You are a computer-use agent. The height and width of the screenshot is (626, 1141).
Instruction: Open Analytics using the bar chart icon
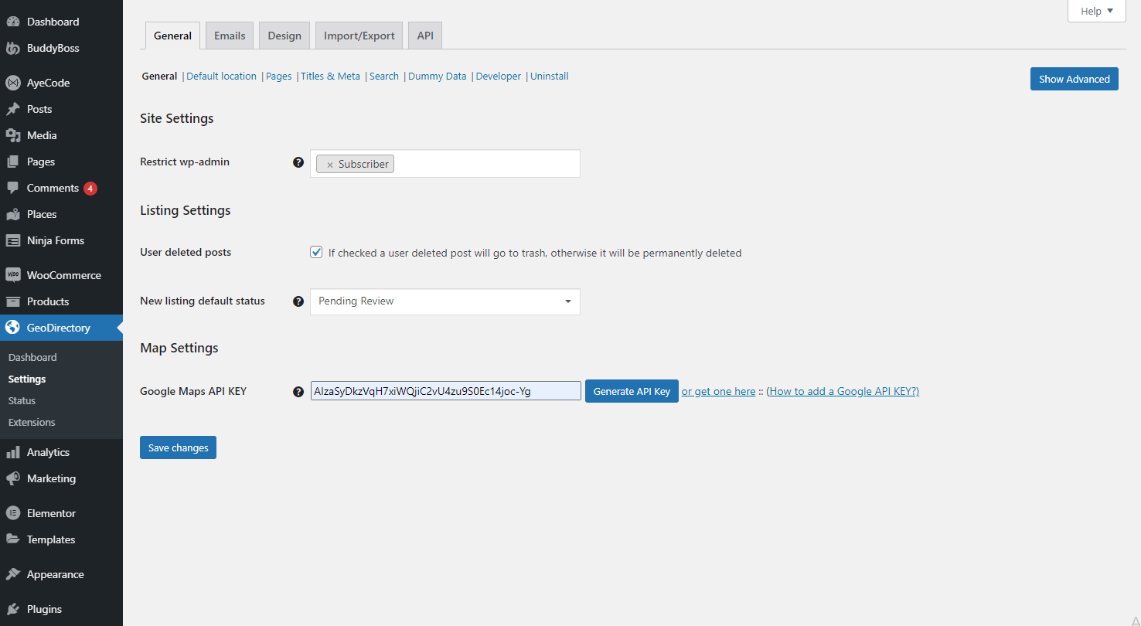click(x=12, y=452)
